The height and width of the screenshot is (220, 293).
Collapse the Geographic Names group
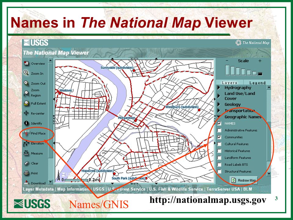[x=219, y=117]
